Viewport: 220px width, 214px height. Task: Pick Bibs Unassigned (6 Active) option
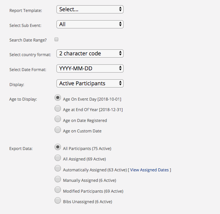[58, 201]
